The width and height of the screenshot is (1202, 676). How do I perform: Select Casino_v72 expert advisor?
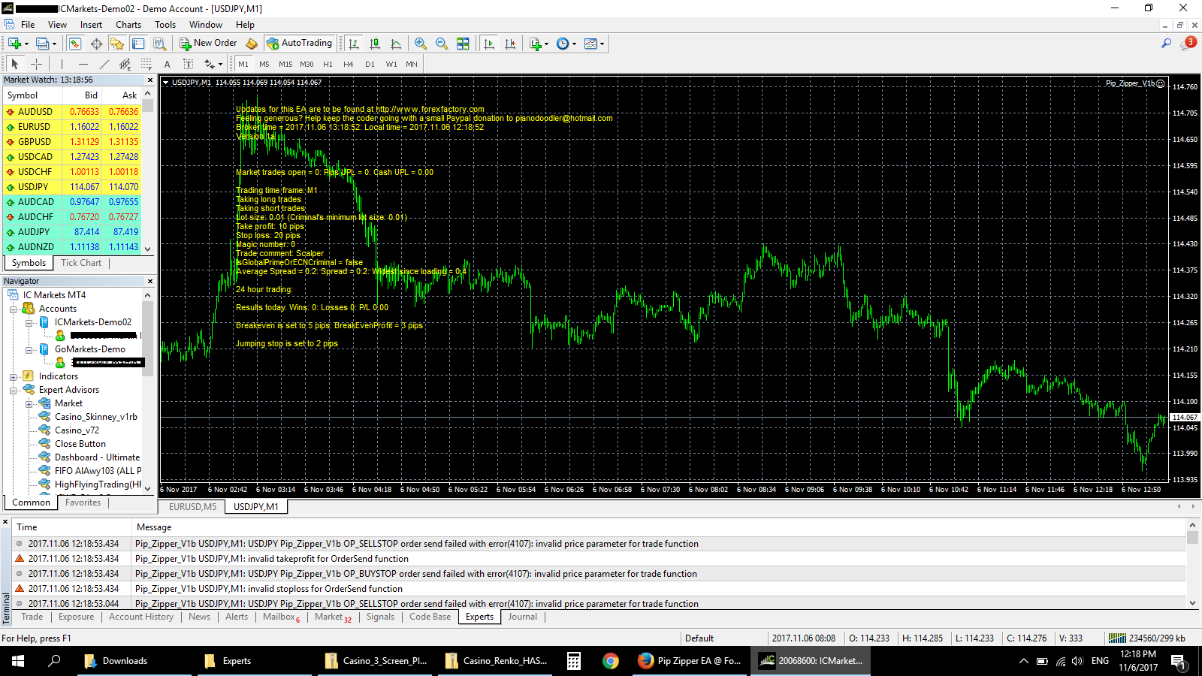[x=77, y=430]
